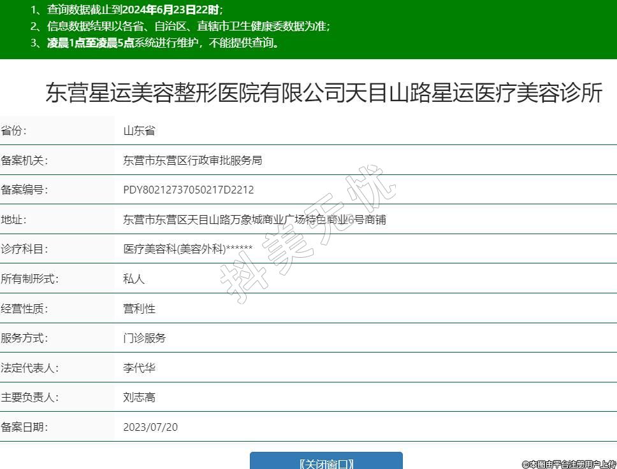Click the 备案日期 field label

24,427
